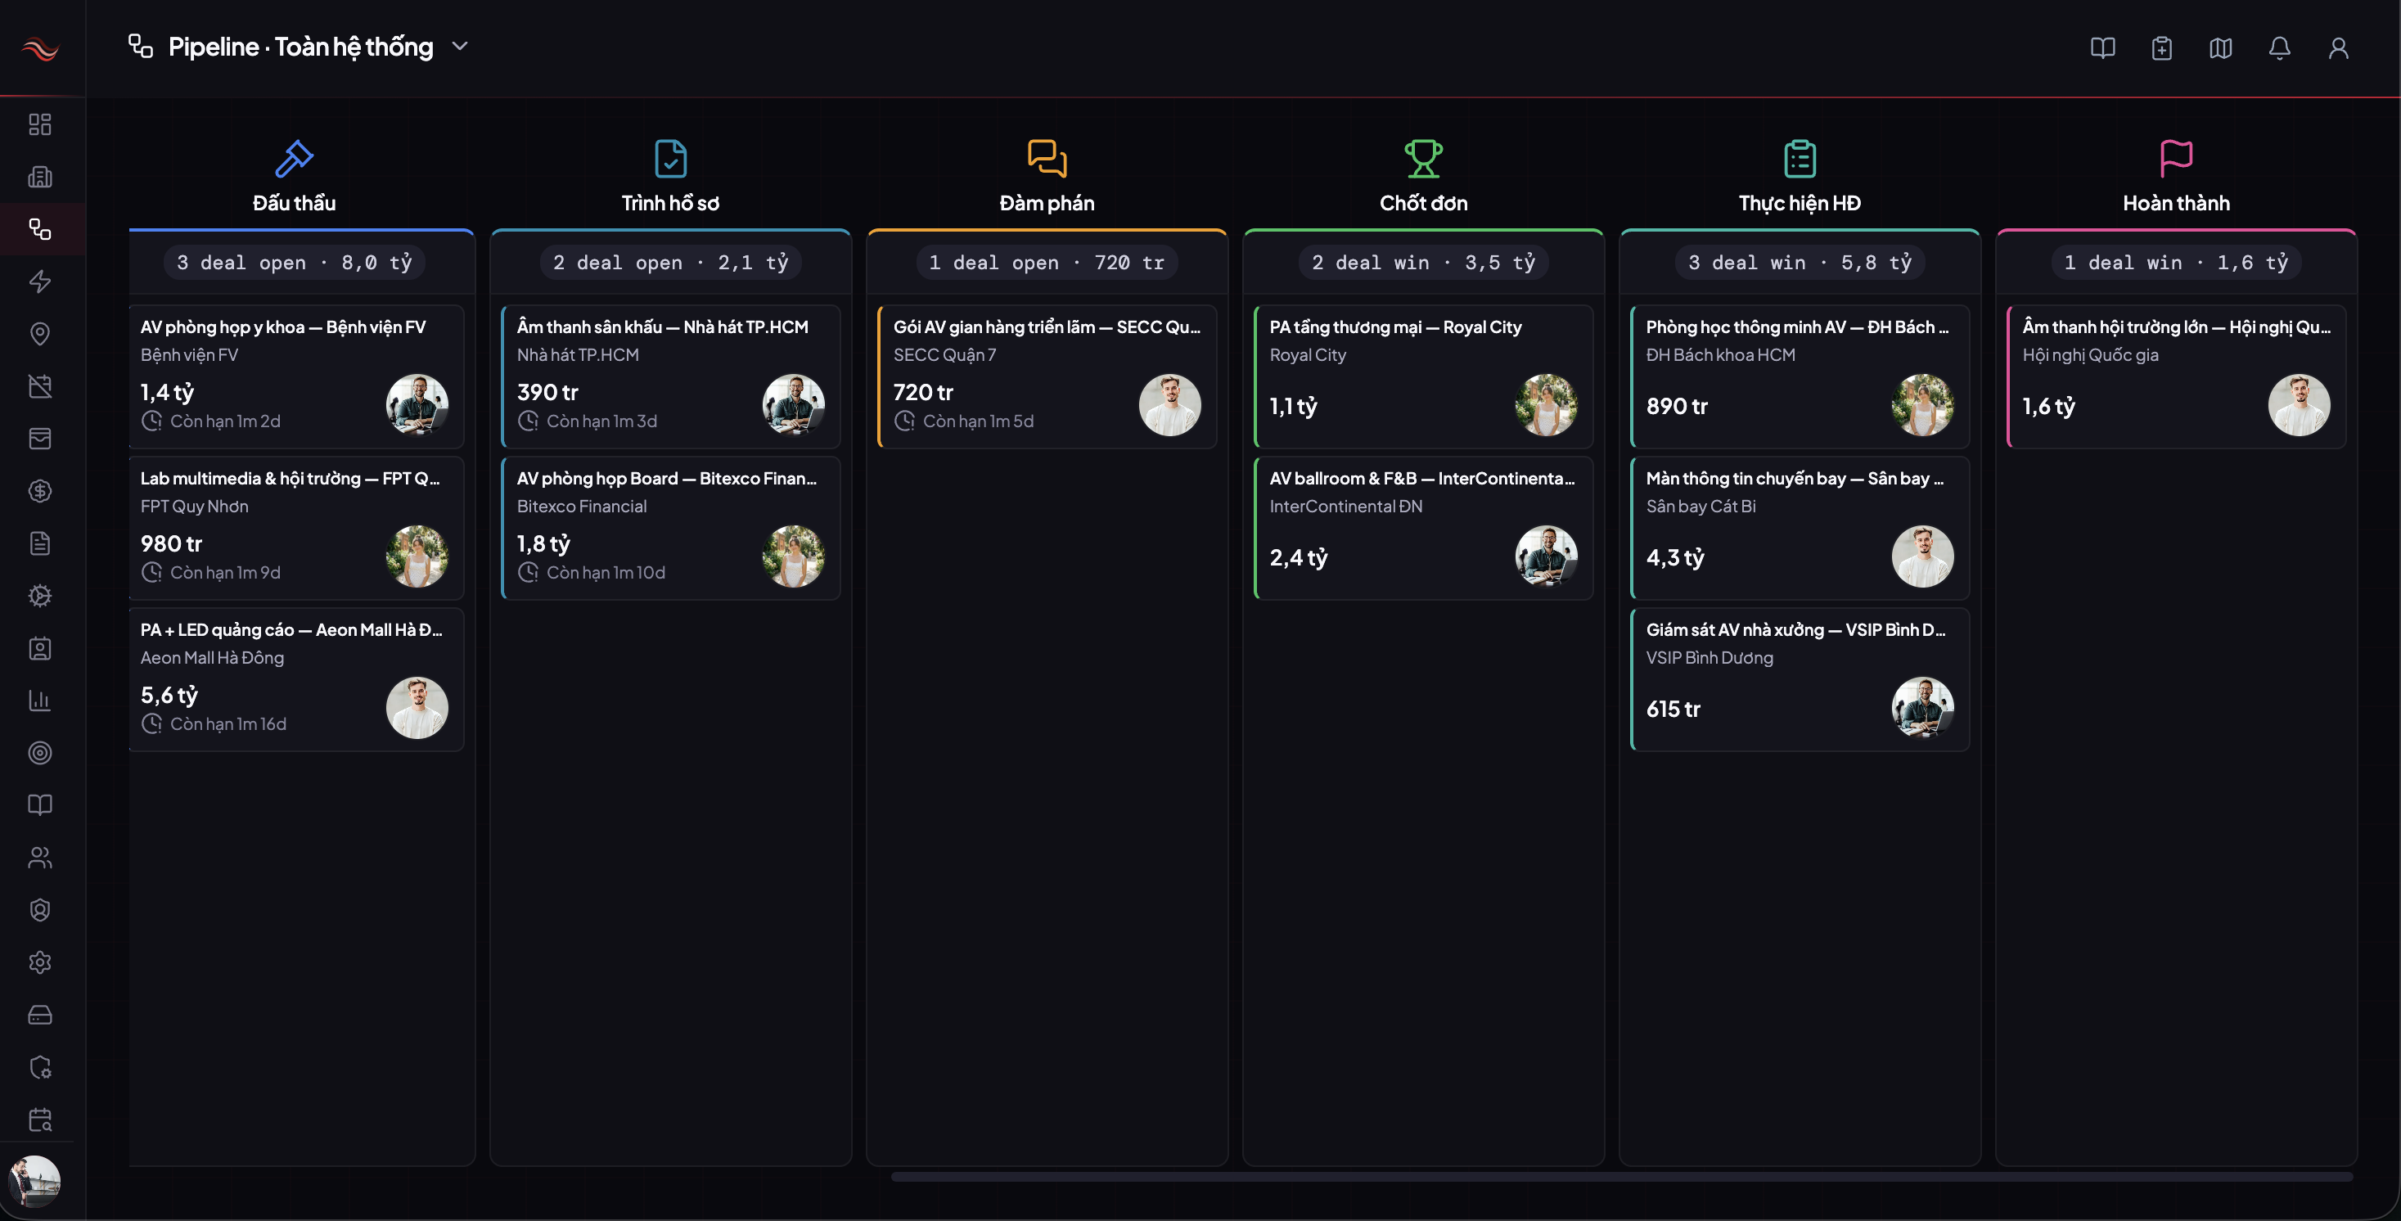
Task: Click the user avatar at sidebar bottom
Action: coord(35,1181)
